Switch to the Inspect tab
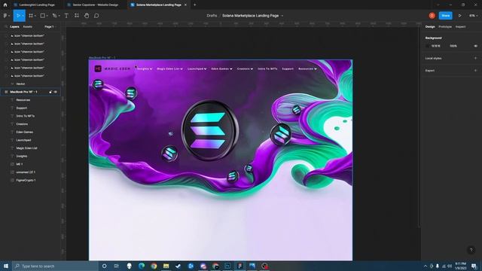This screenshot has height=271, width=482. (460, 27)
